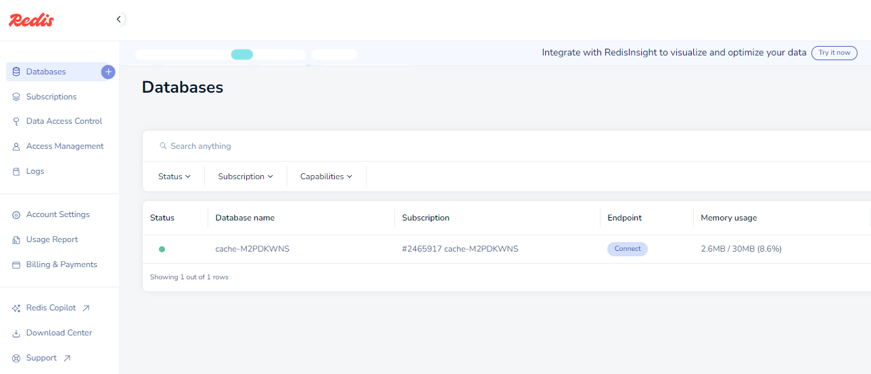Open database name cell cache-M2PDKWNS
The image size is (871, 374).
tap(252, 249)
